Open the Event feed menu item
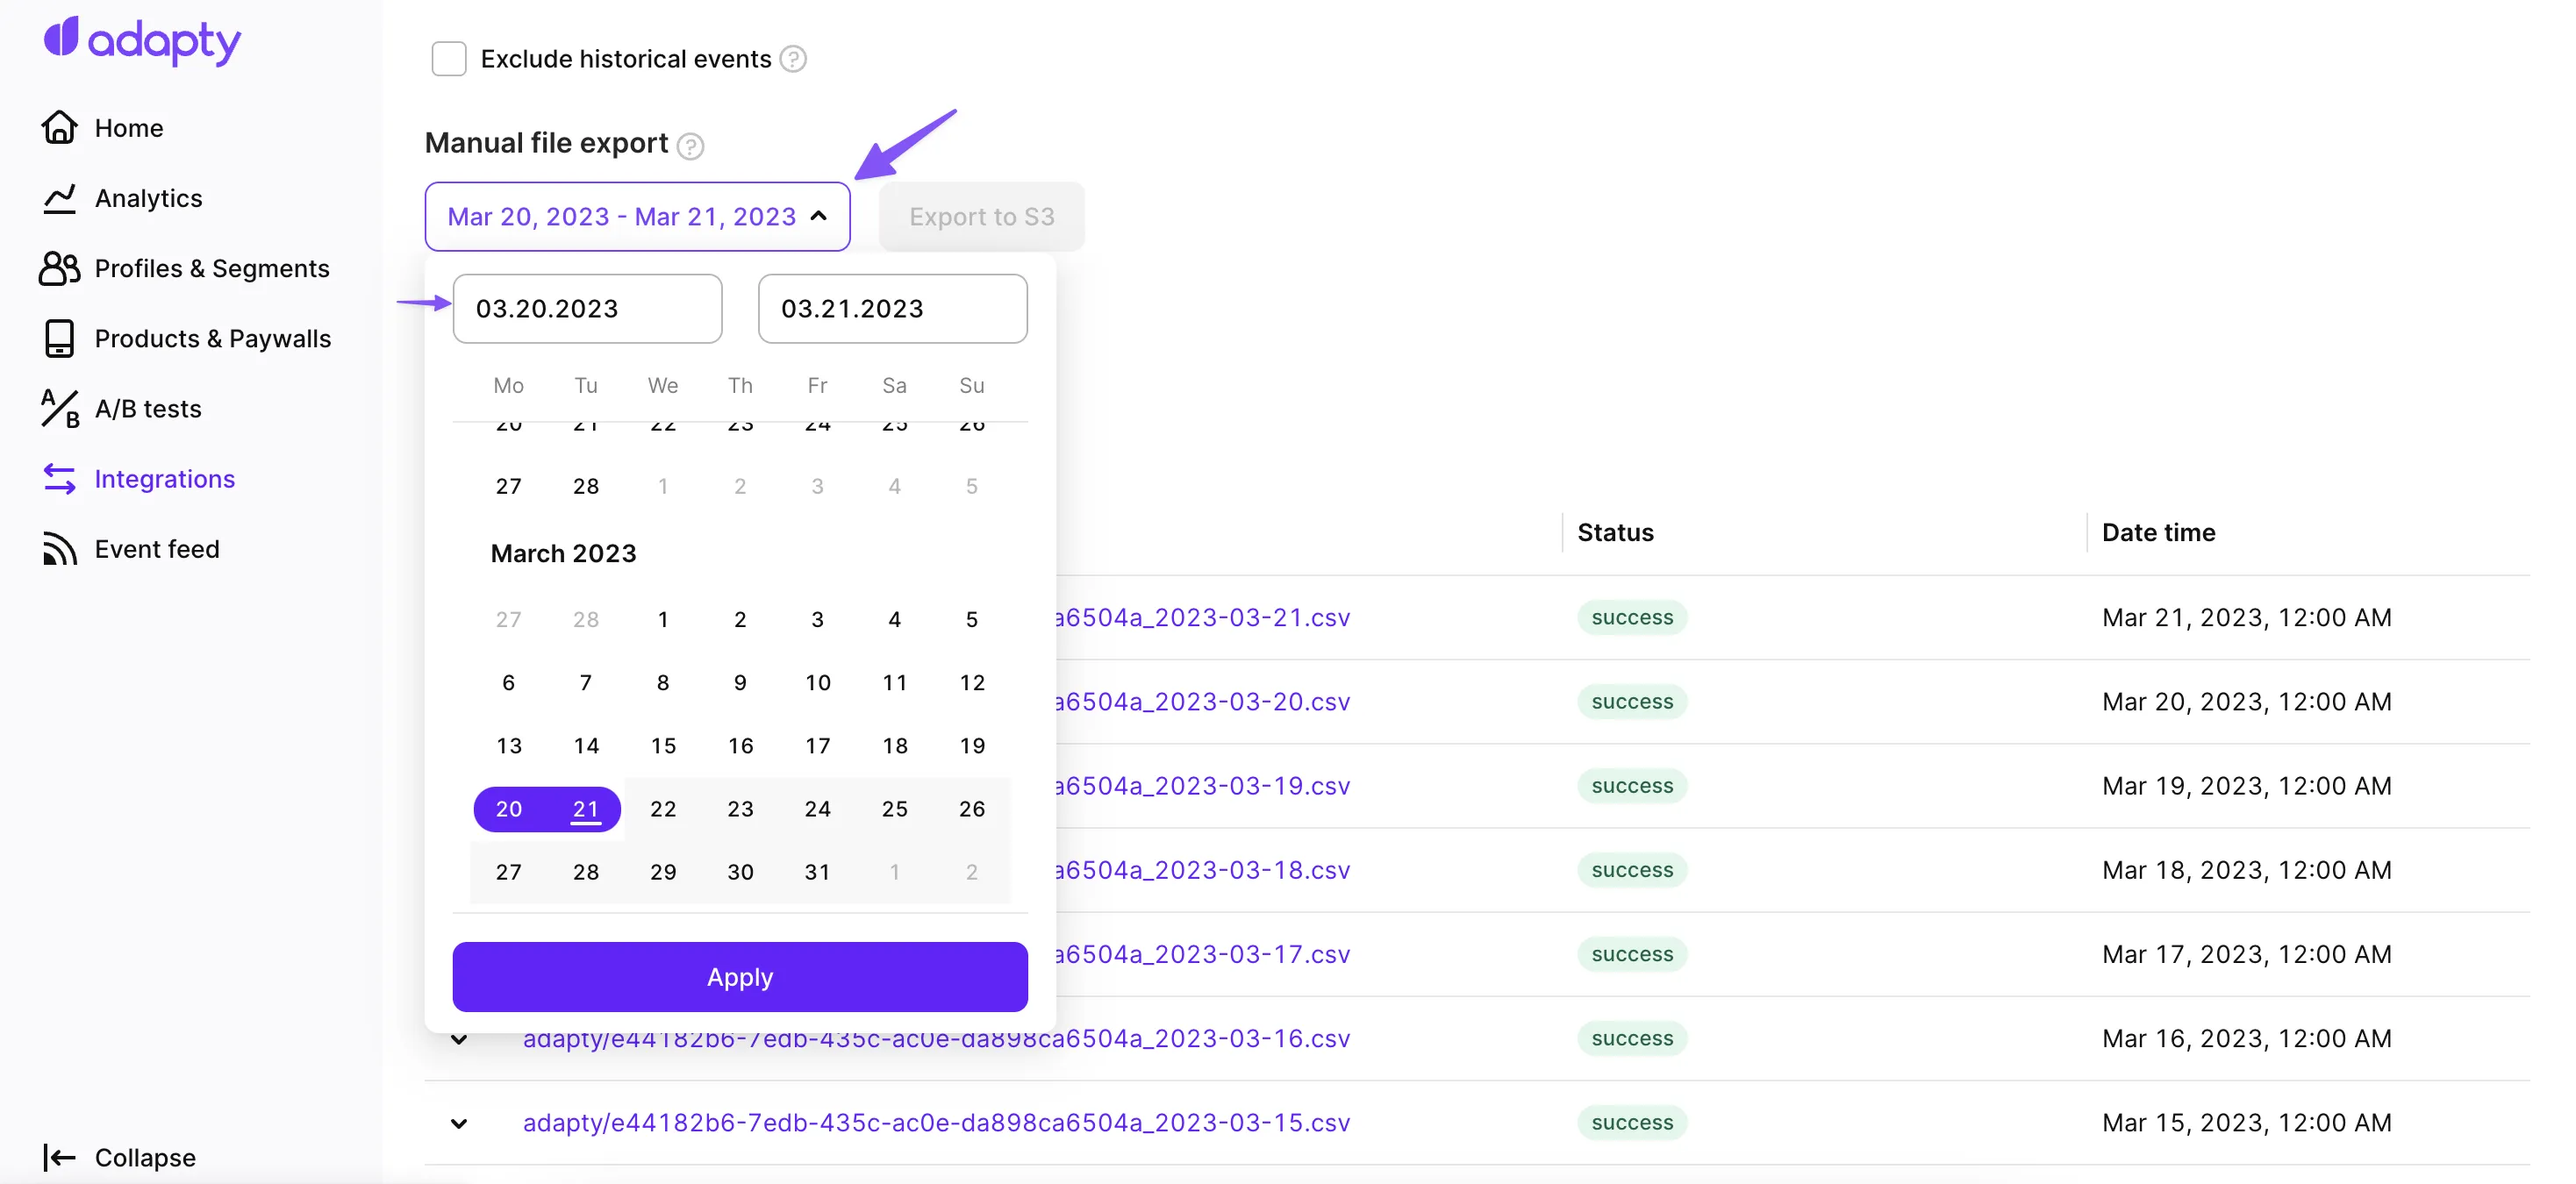Screen dimensions: 2576x1184 pyautogui.click(x=157, y=549)
